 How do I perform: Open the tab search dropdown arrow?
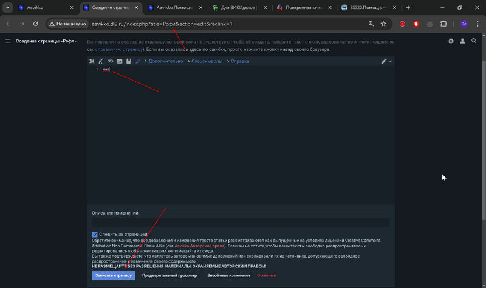click(7, 7)
